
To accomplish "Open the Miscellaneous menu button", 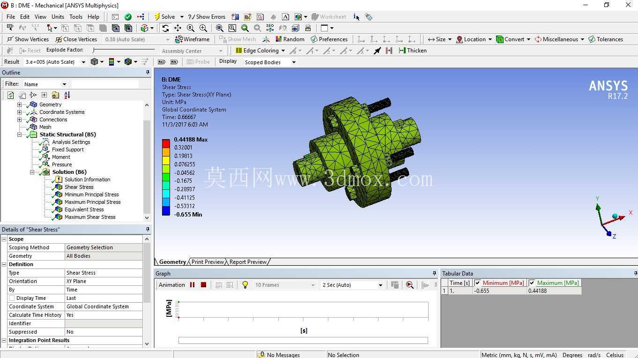I will tap(559, 39).
